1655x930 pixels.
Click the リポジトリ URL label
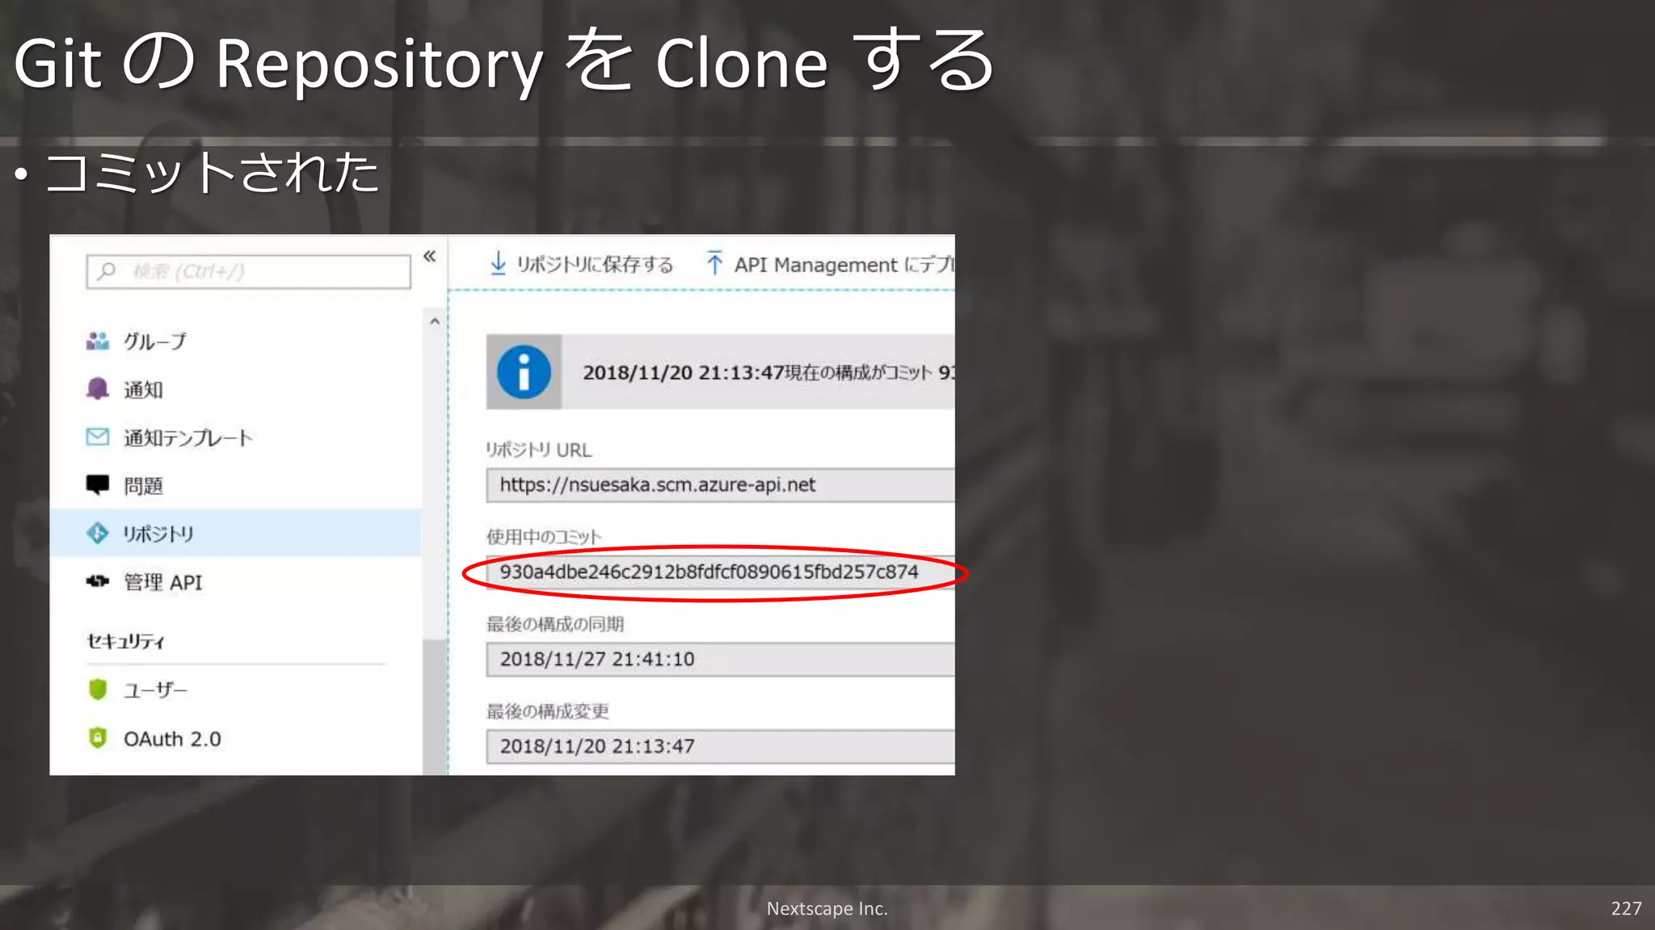pyautogui.click(x=539, y=450)
